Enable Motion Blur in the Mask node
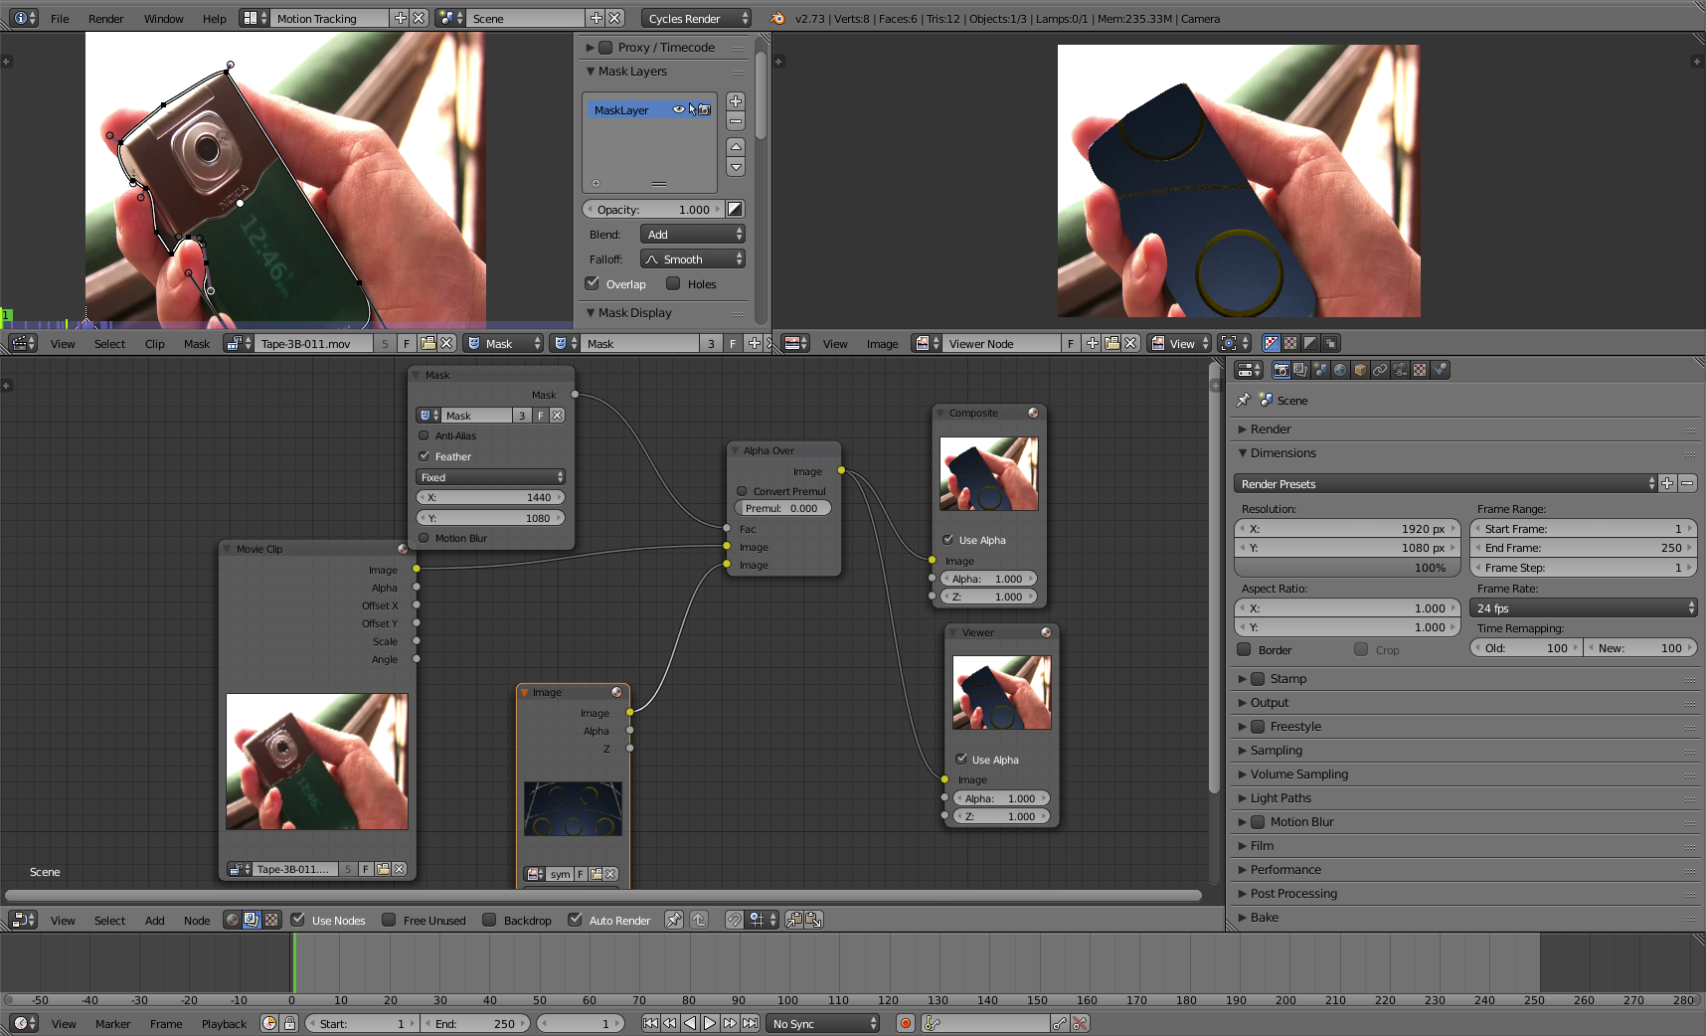Image resolution: width=1706 pixels, height=1036 pixels. pos(425,538)
